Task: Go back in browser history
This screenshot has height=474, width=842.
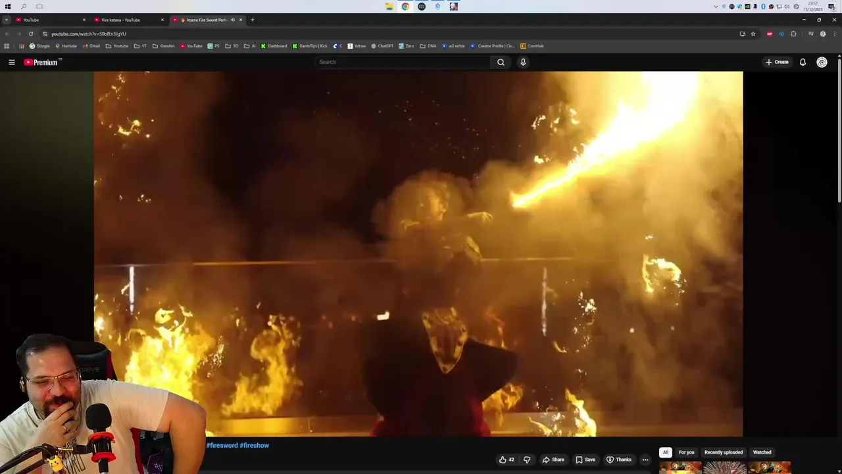Action: pos(7,34)
